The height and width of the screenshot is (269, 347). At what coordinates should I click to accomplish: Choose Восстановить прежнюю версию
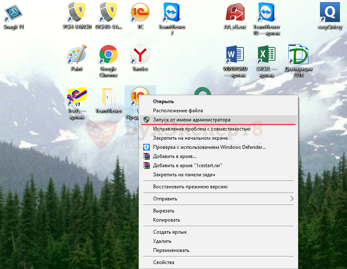pyautogui.click(x=218, y=187)
